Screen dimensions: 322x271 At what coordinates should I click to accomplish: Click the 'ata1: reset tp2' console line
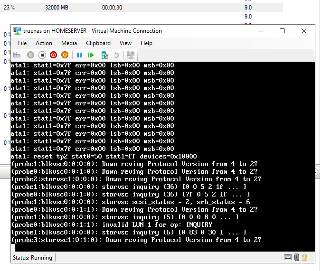pyautogui.click(x=104, y=156)
